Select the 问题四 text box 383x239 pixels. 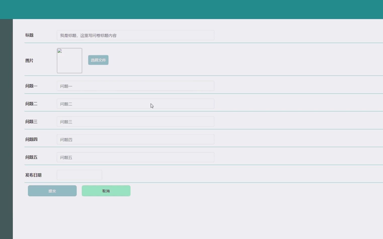(x=136, y=139)
